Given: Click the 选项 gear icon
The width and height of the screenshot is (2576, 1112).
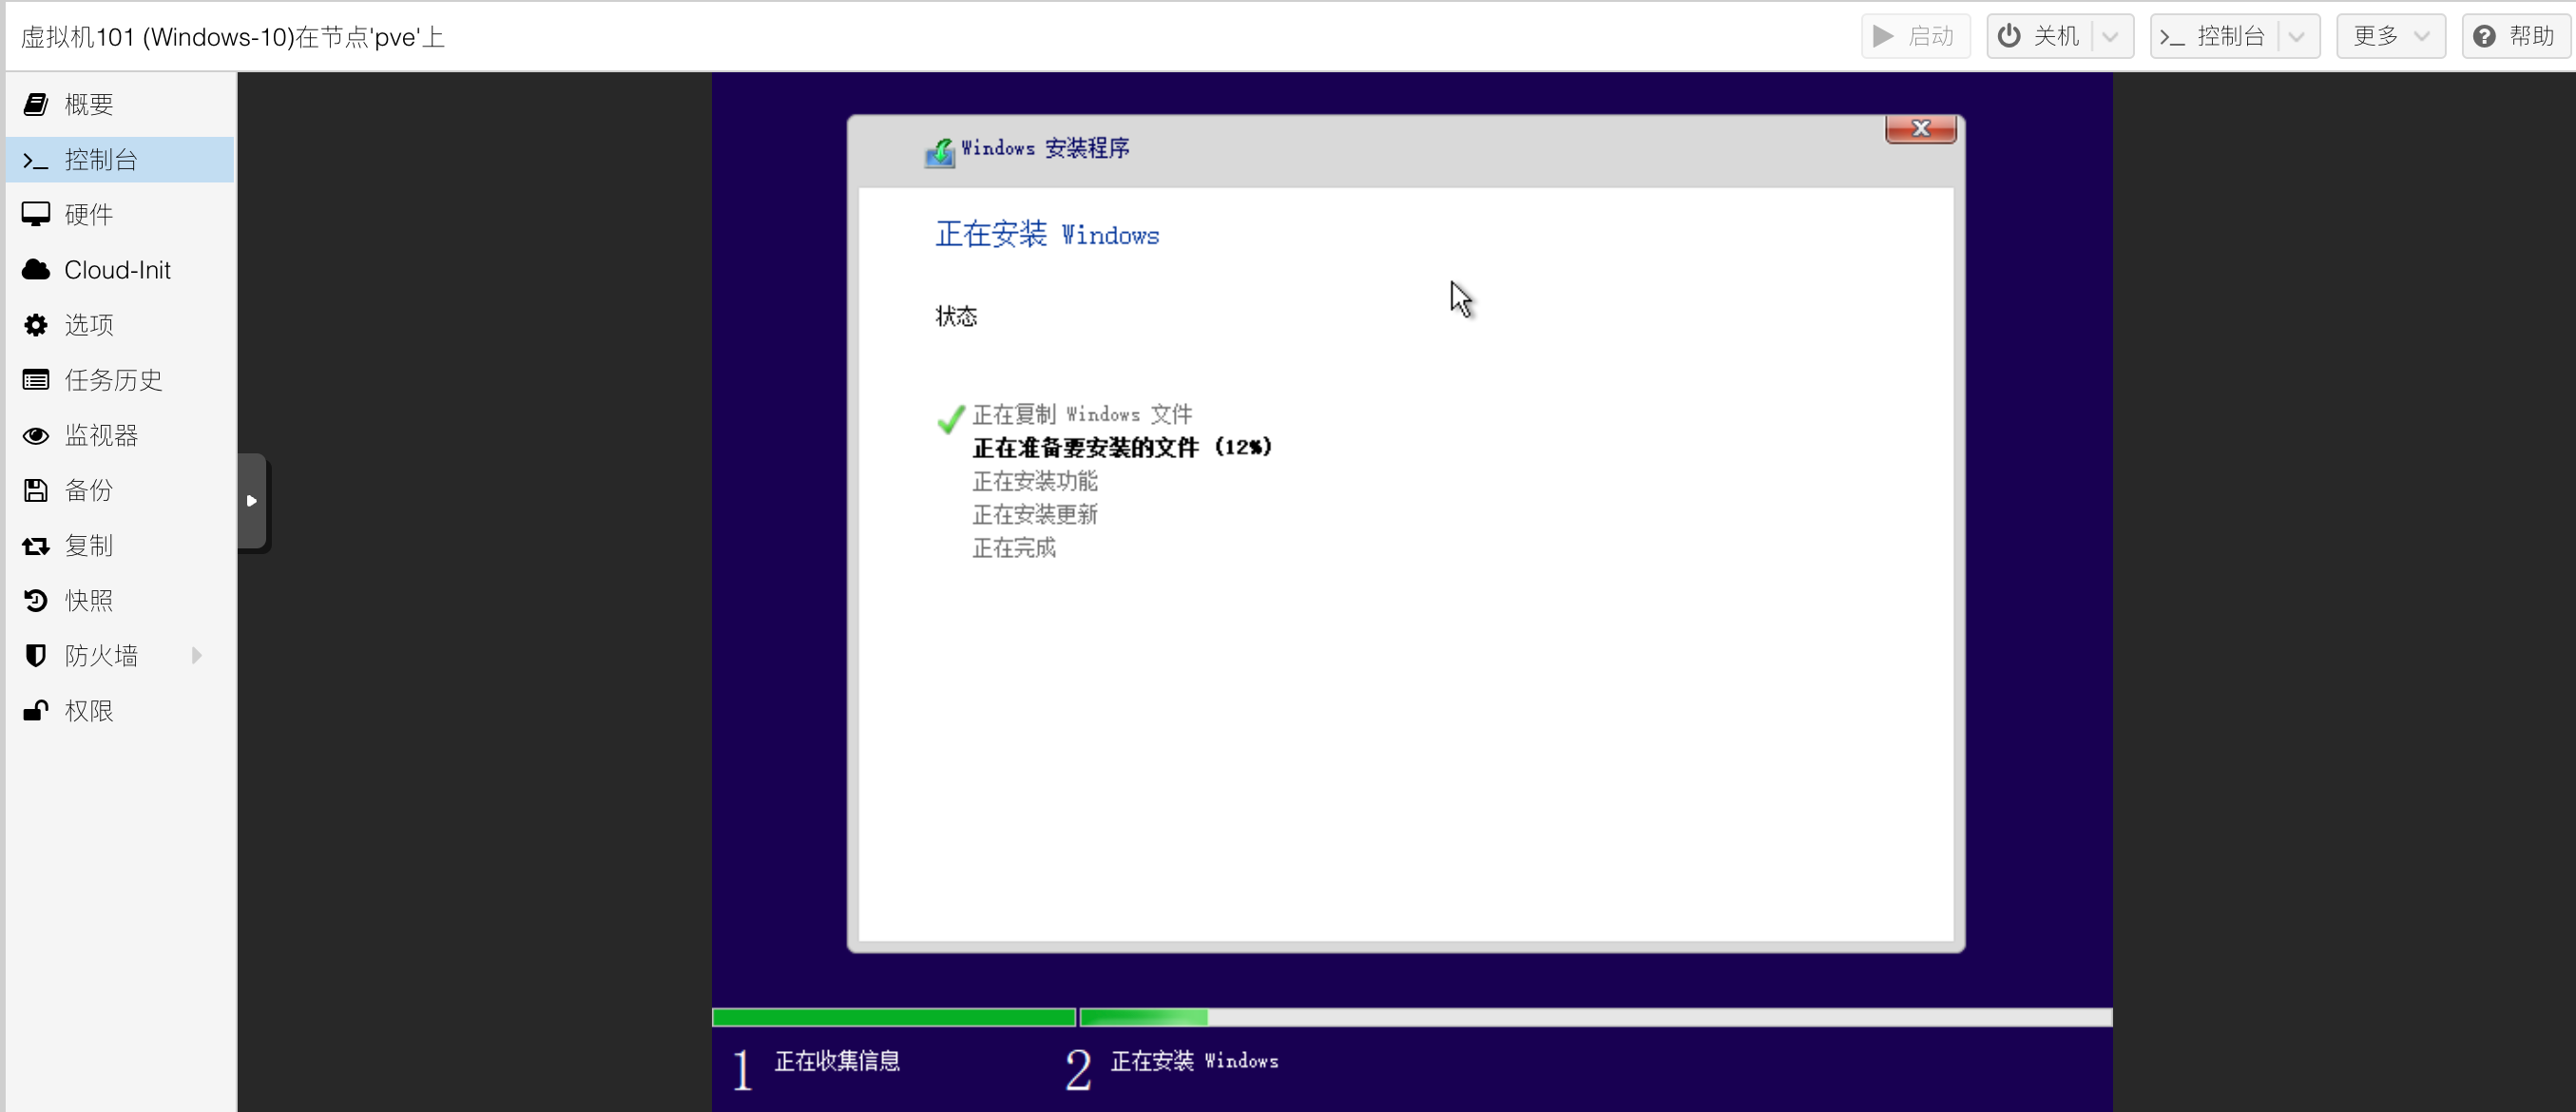Looking at the screenshot, I should pyautogui.click(x=36, y=325).
